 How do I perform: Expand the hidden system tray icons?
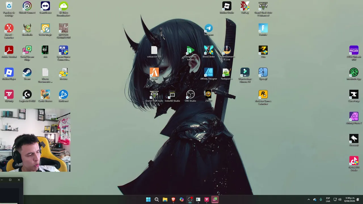pos(309,199)
